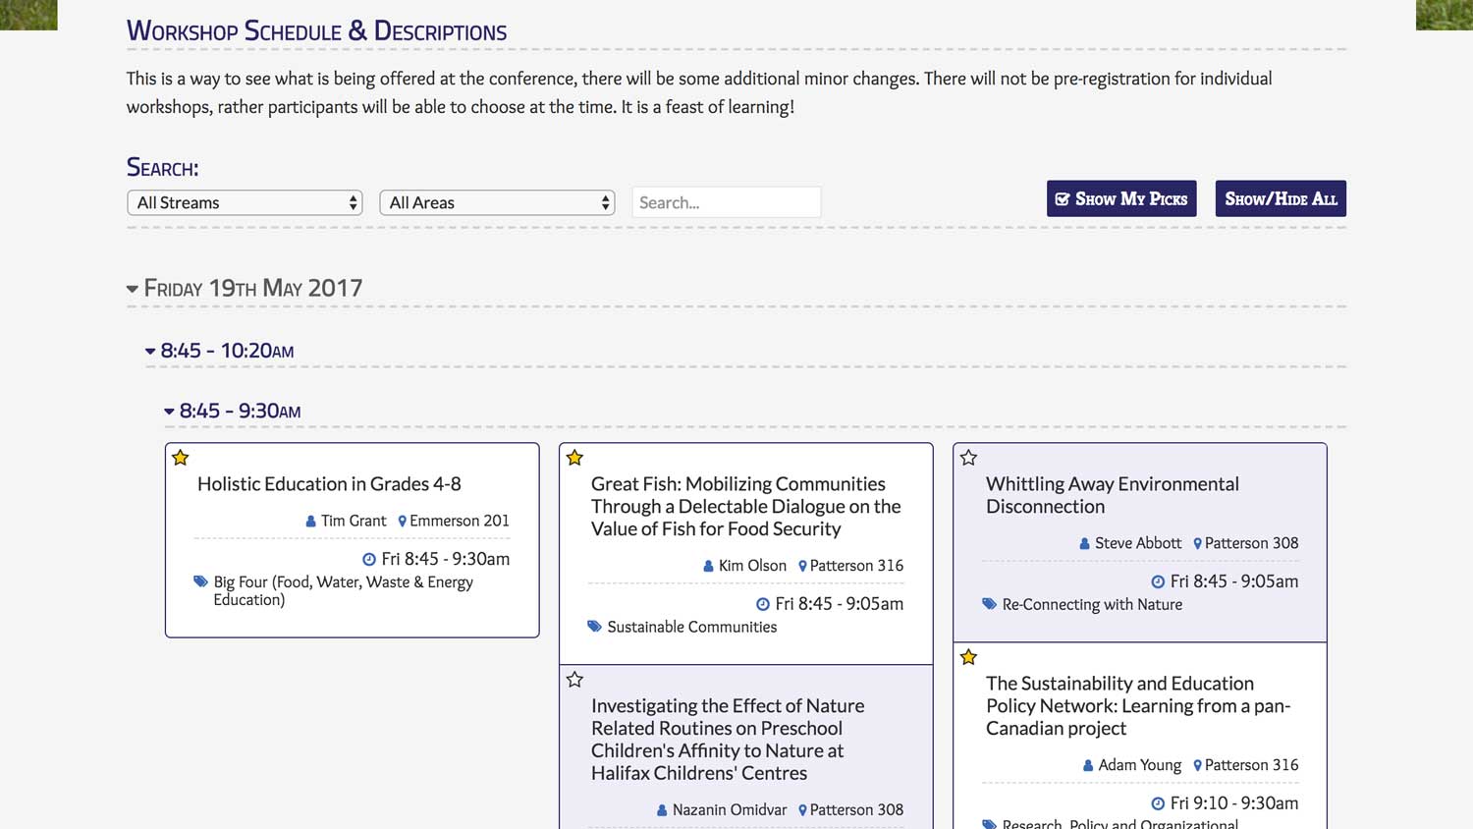The height and width of the screenshot is (829, 1473).
Task: Click the location pin beside Emmerson 201
Action: (402, 522)
